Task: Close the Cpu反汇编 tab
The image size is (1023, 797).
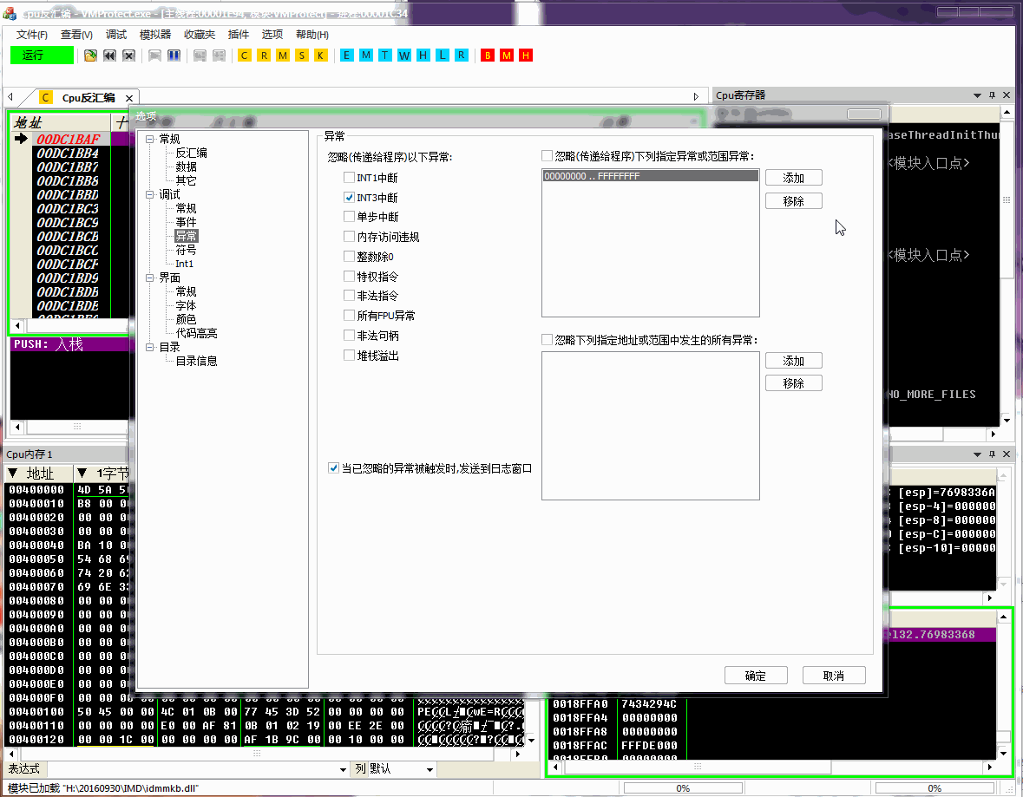Action: tap(129, 98)
